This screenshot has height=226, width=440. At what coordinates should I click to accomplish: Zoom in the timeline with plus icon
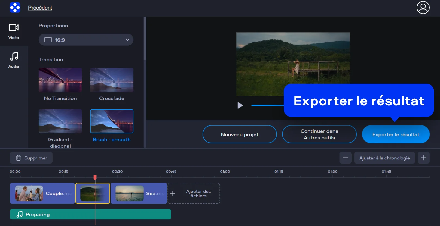click(x=424, y=158)
